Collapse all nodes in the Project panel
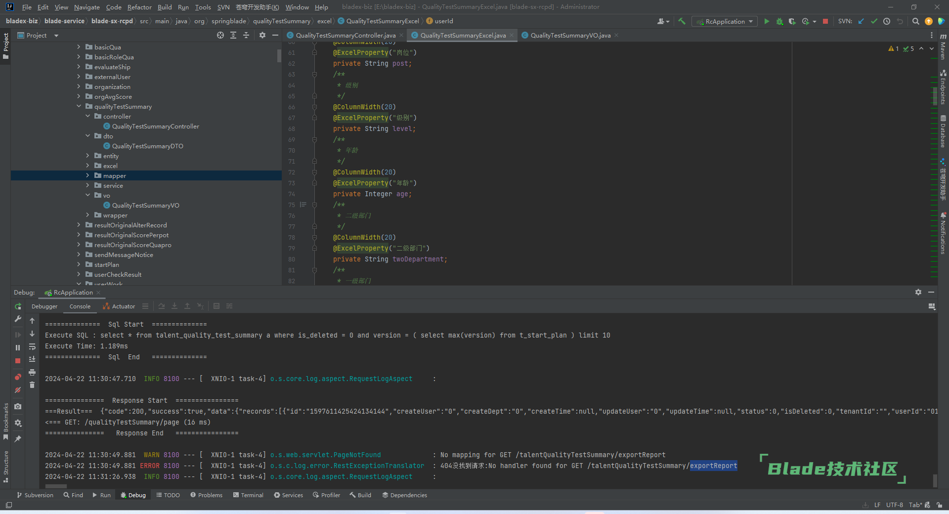The height and width of the screenshot is (514, 949). point(246,35)
